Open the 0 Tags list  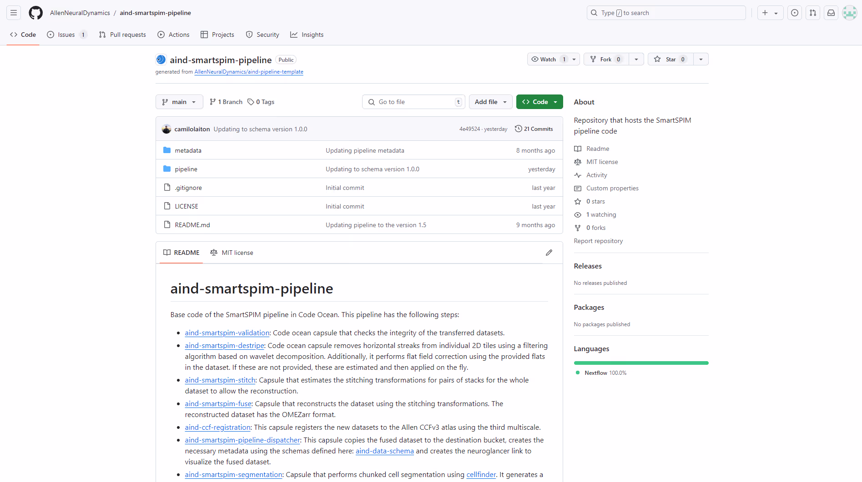pos(261,102)
